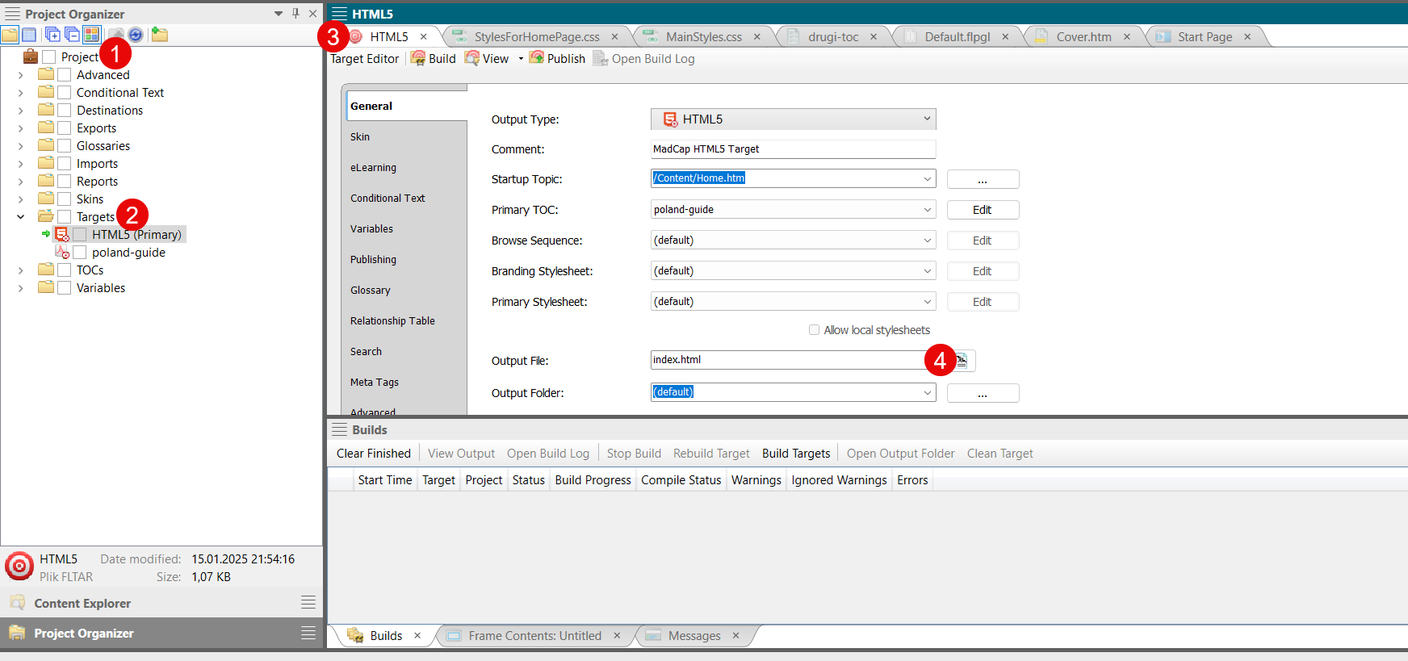Switch to the drugi-toc tab
The image size is (1408, 661).
pos(833,36)
